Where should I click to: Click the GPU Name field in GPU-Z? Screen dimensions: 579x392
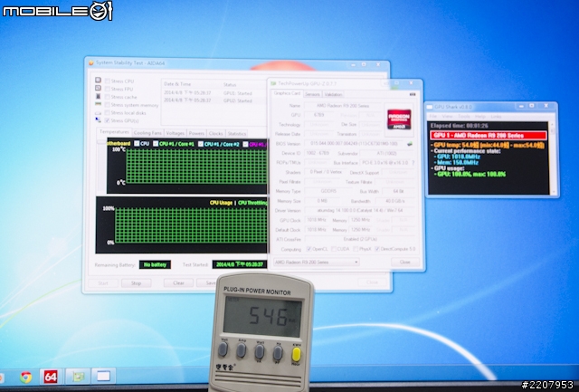(344, 106)
